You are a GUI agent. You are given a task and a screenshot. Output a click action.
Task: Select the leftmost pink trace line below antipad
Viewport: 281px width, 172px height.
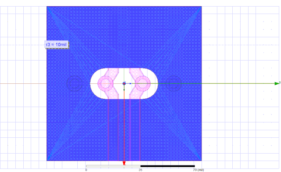coord(108,130)
